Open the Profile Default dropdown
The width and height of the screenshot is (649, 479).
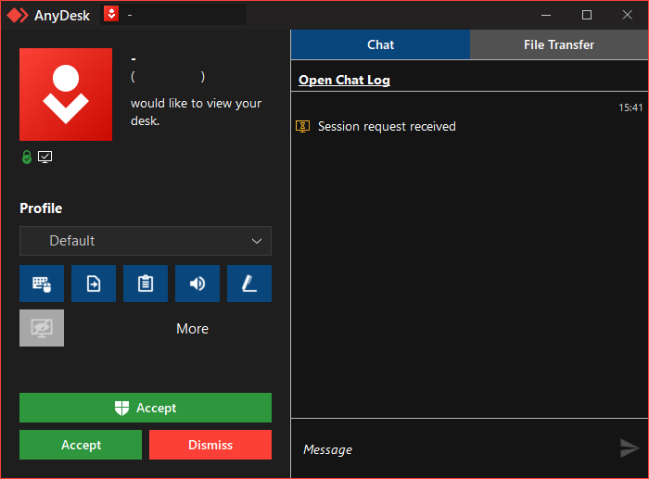(146, 241)
